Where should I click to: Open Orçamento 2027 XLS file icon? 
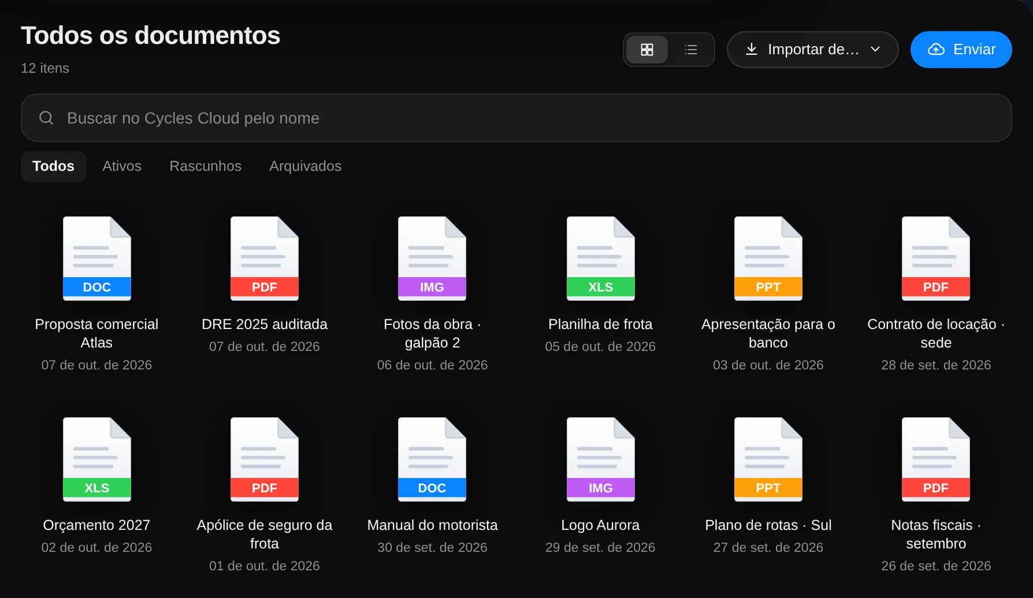click(x=97, y=459)
